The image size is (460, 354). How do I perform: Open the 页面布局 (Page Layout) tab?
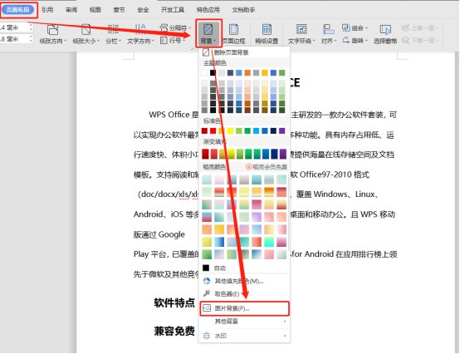click(x=17, y=10)
